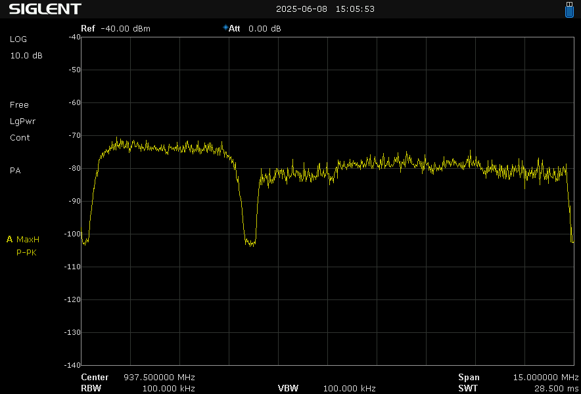Viewport: 581px width, 394px height.
Task: Click the P-PK detector type label
Action: [26, 252]
